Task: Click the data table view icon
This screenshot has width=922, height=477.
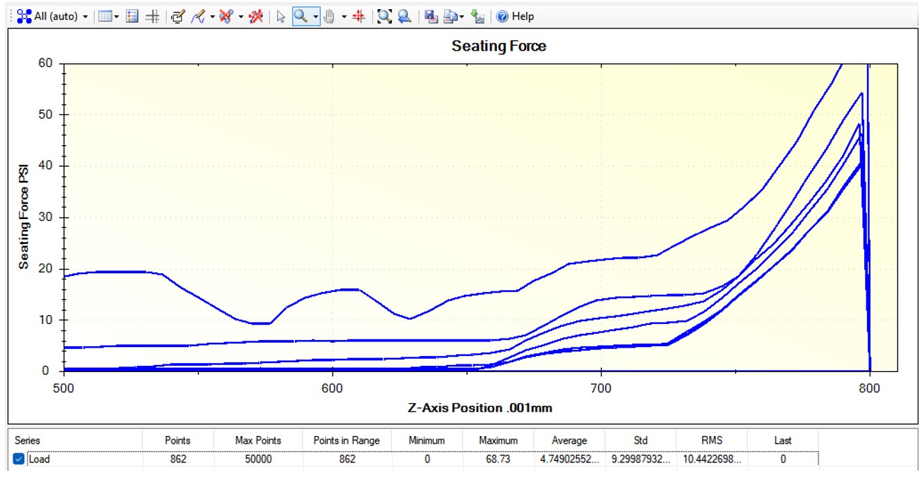Action: point(105,16)
